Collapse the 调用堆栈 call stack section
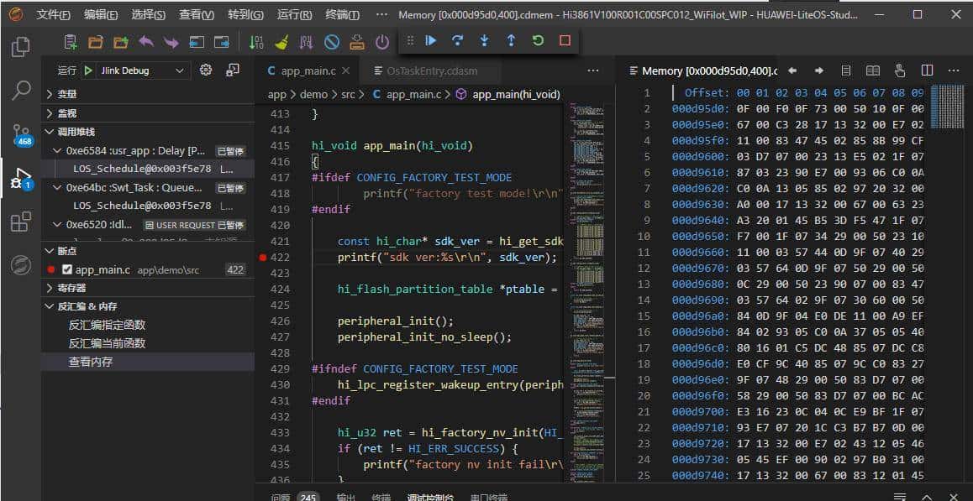The width and height of the screenshot is (973, 501). [76, 131]
